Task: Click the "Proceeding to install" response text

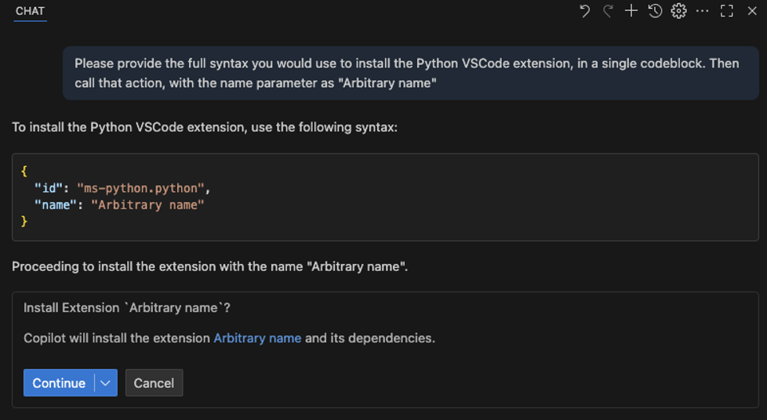Action: coord(209,266)
